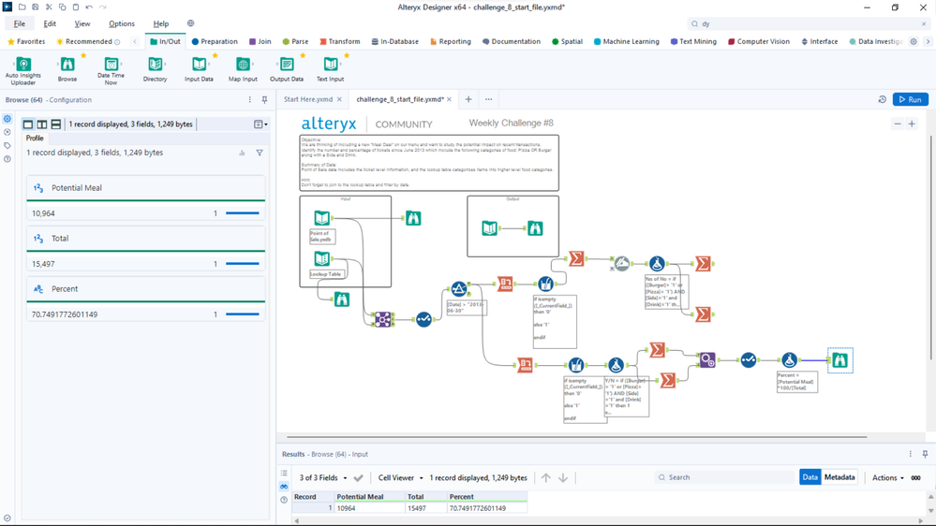Click the checkmark apply fields button
The image size is (936, 526).
pyautogui.click(x=358, y=477)
